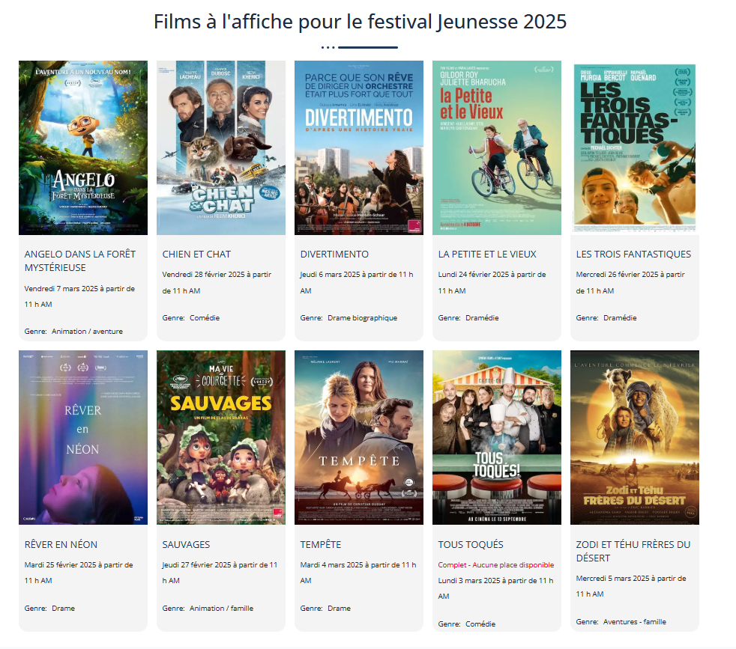736x649 pixels.
Task: Click 'Lundi 24 février 2025' date text
Action: 473,274
